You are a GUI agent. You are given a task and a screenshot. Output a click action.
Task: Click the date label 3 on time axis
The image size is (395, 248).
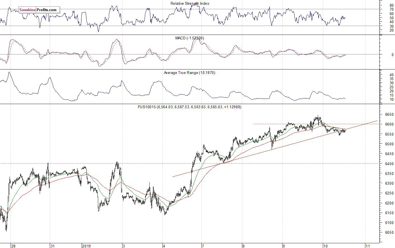[x=124, y=246]
